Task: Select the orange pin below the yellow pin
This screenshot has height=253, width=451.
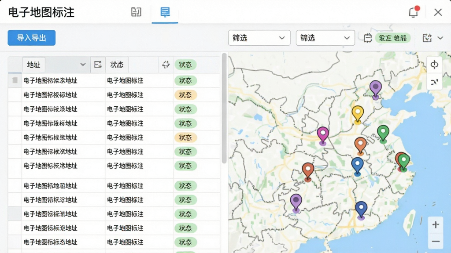Action: click(x=360, y=146)
